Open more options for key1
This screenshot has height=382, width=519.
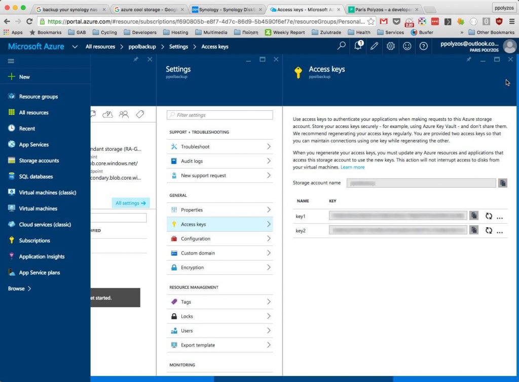coord(500,218)
